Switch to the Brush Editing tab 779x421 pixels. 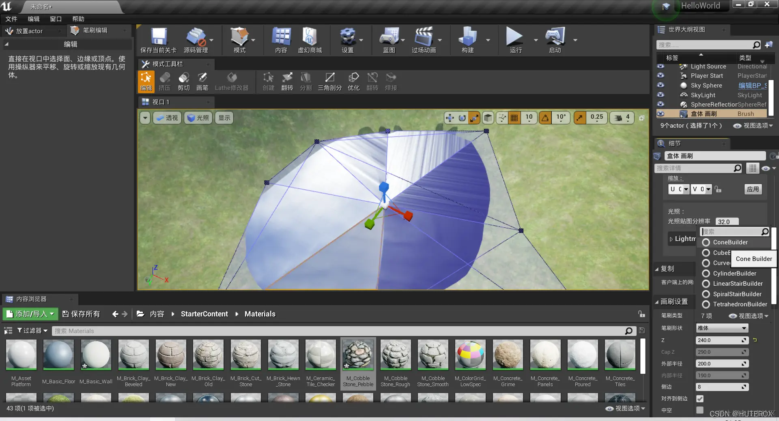(95, 30)
